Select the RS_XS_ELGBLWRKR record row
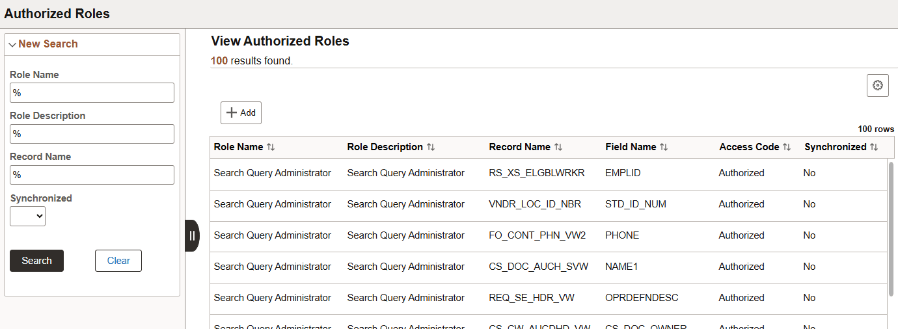Screen dimensions: 898x329 537,173
